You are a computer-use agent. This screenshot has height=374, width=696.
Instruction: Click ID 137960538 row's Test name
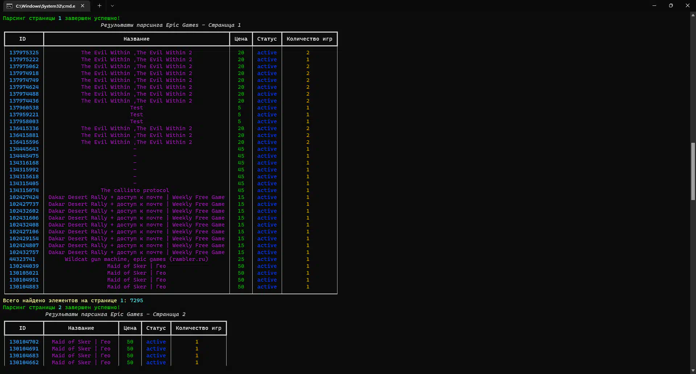pyautogui.click(x=137, y=108)
